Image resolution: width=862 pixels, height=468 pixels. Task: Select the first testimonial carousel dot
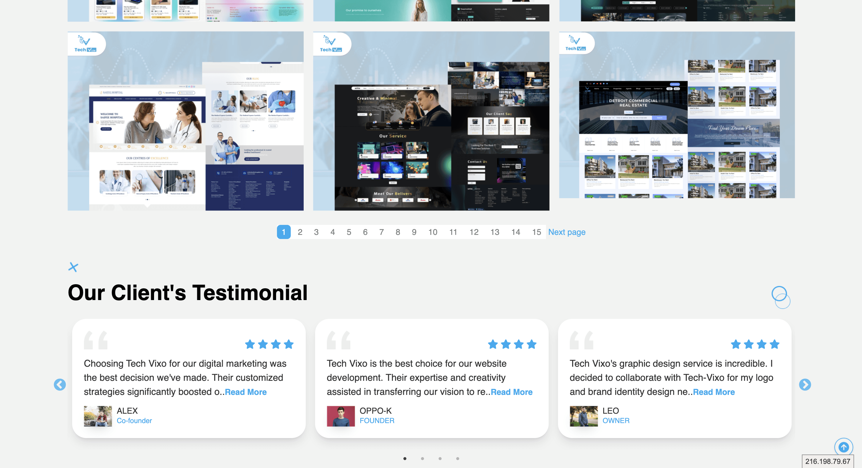405,459
